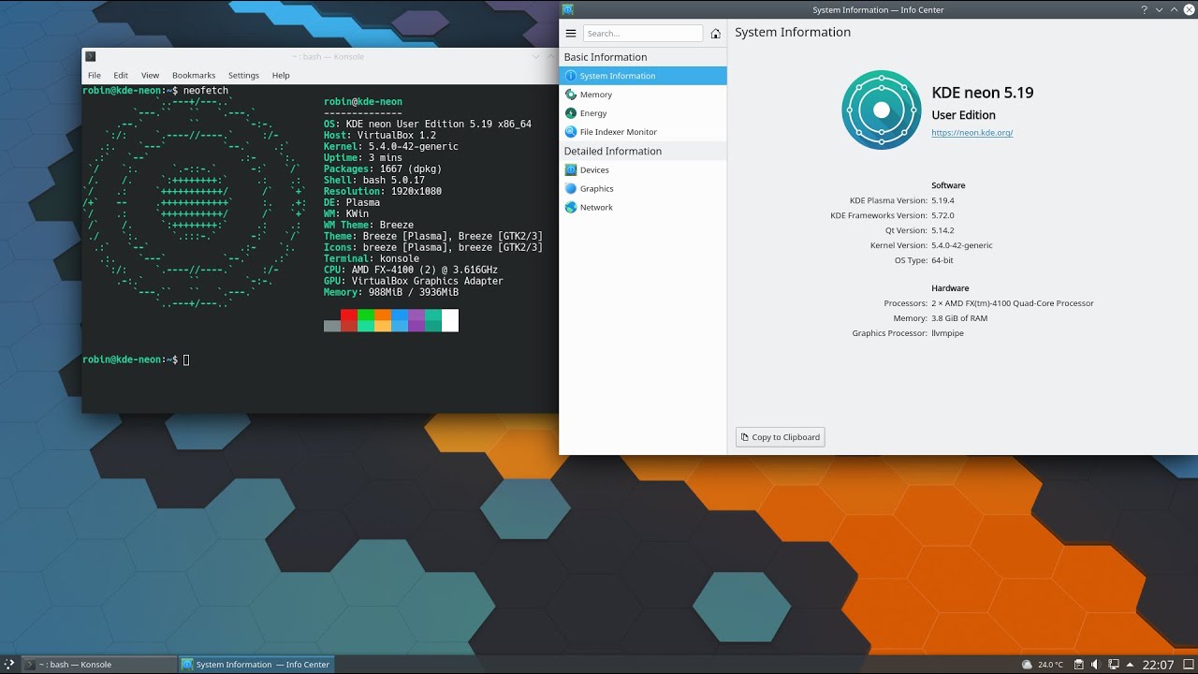The image size is (1198, 674).
Task: Click the Info Center context help button
Action: pyautogui.click(x=1144, y=9)
